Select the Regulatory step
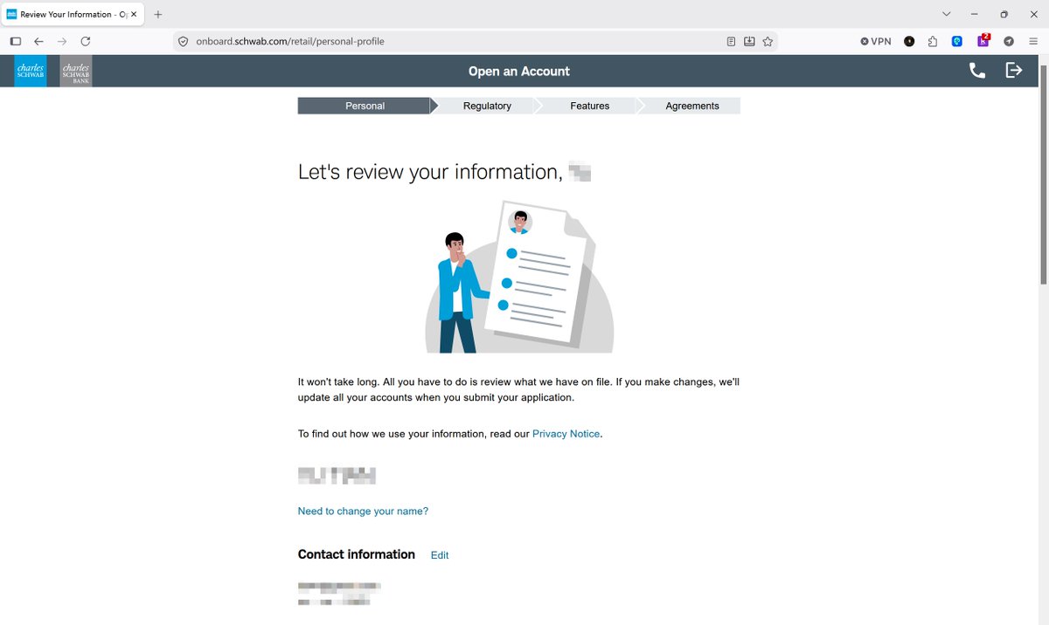1049x625 pixels. click(487, 106)
